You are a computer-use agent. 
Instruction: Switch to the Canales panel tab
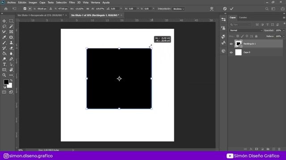tap(243, 18)
